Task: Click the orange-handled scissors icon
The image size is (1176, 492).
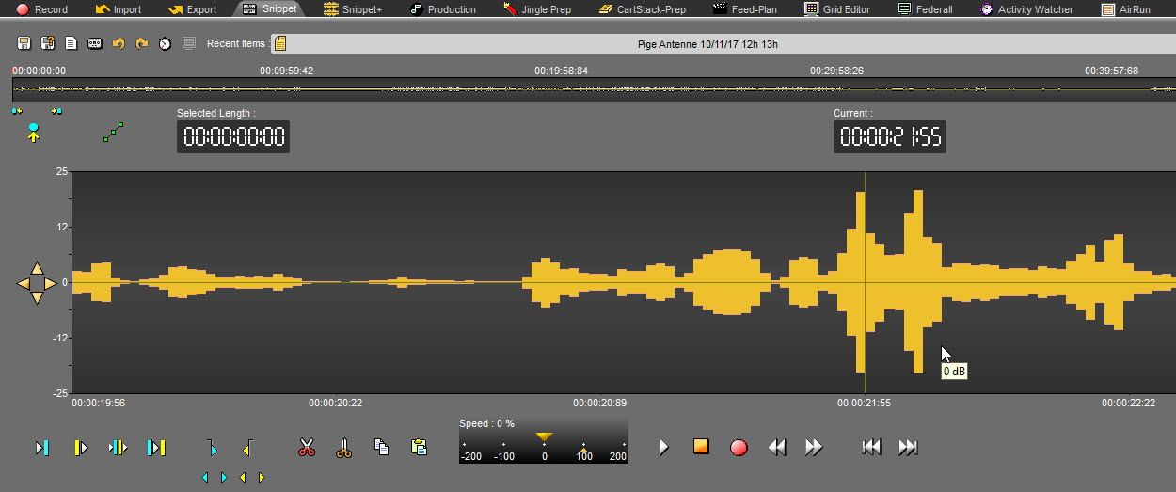Action: pyautogui.click(x=343, y=448)
